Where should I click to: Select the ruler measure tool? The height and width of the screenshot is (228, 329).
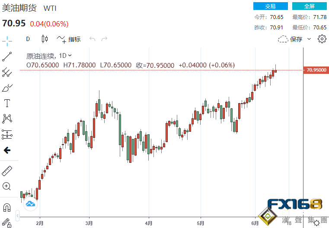click(x=7, y=171)
